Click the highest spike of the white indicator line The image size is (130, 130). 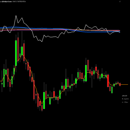pos(16,16)
